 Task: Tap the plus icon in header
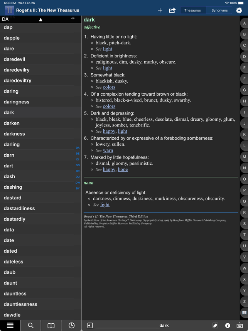(x=160, y=10)
